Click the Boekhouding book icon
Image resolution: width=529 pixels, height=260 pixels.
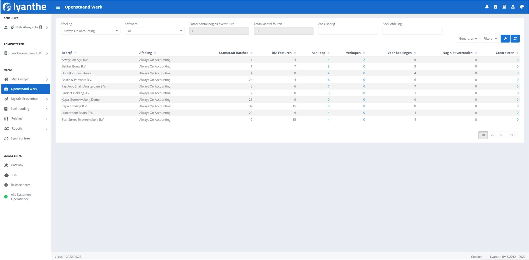6,109
